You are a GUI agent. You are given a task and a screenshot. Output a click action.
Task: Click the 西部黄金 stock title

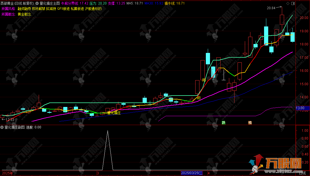coord(17,4)
